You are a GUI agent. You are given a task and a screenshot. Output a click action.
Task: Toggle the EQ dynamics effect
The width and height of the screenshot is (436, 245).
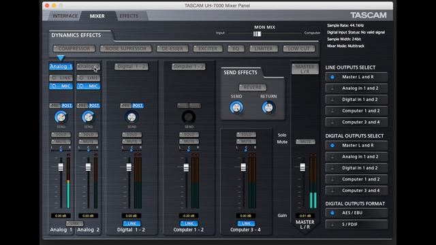pos(236,48)
